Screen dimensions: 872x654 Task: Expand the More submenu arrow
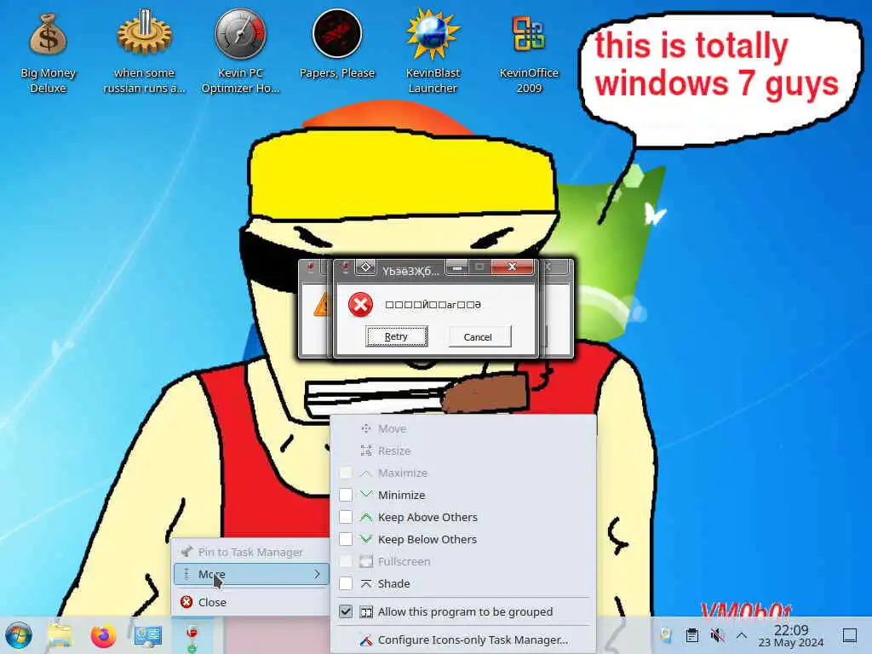click(x=317, y=574)
